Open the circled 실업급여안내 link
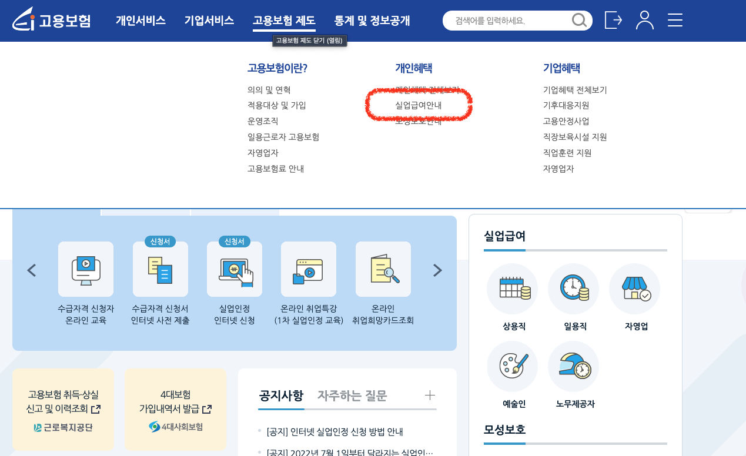The image size is (746, 456). (420, 106)
